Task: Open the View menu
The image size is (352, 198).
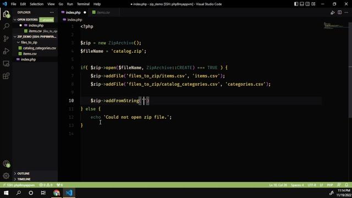Action: click(x=51, y=4)
